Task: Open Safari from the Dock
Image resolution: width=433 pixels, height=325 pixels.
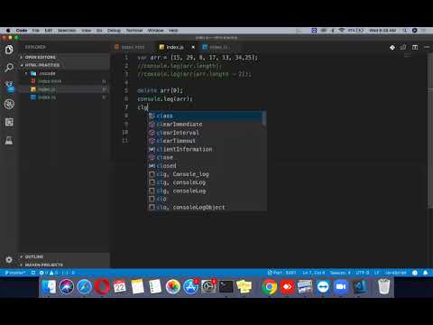Action: (x=85, y=286)
